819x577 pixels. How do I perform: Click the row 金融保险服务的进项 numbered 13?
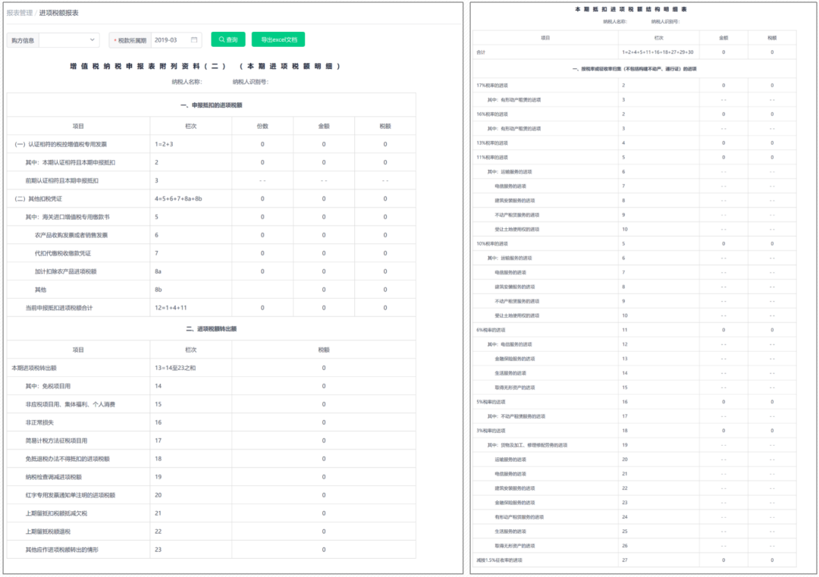click(x=635, y=359)
